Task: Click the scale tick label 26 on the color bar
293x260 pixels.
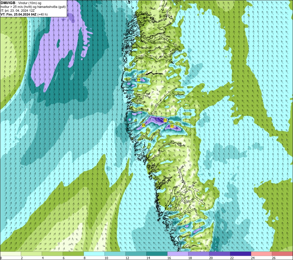Action: click(274, 258)
